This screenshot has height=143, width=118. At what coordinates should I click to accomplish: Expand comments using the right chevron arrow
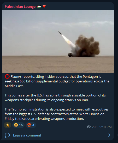[x=109, y=135]
